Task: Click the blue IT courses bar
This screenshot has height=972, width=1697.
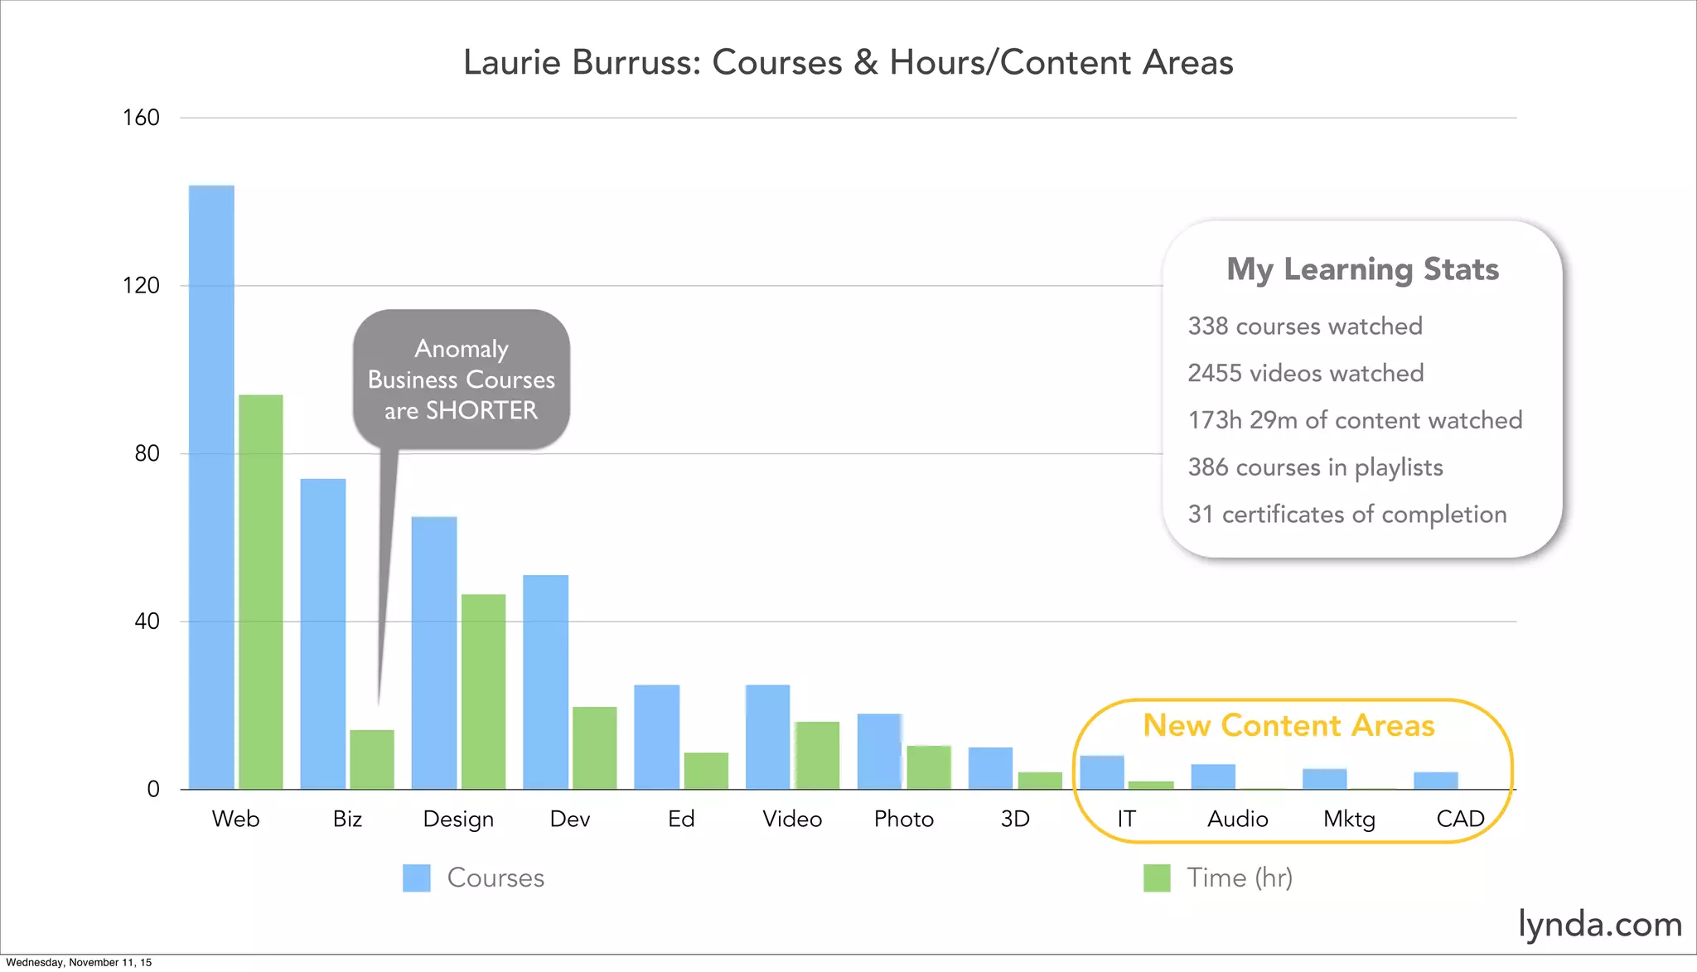Action: (1102, 772)
